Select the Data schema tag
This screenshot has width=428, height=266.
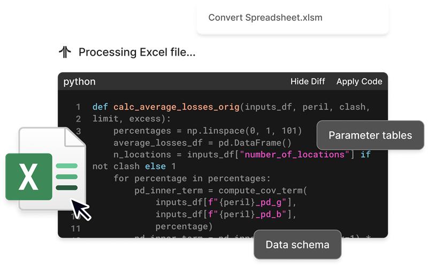297,245
